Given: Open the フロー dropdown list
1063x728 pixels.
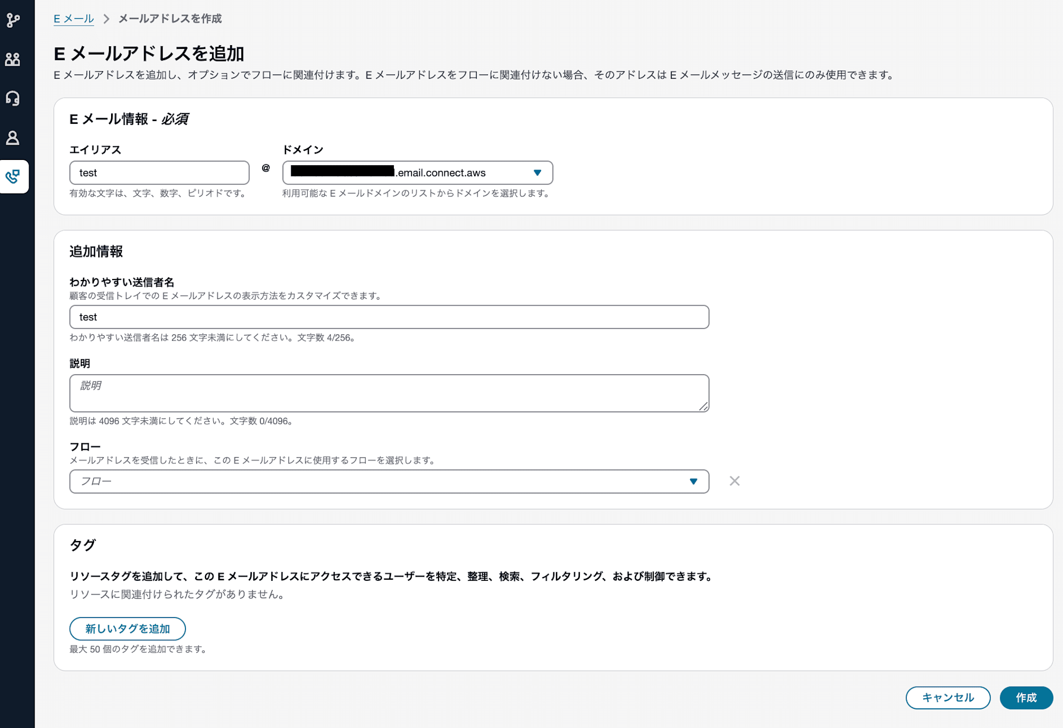Looking at the screenshot, I should [389, 481].
